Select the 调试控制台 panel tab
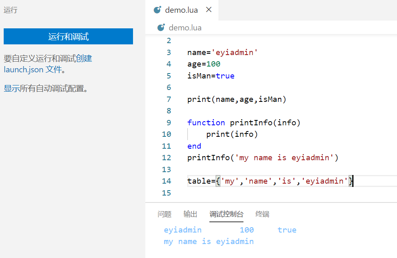The image size is (397, 258). click(x=226, y=214)
